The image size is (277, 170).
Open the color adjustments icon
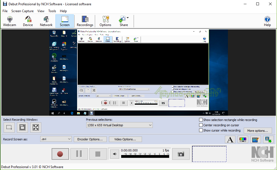[x=243, y=140]
